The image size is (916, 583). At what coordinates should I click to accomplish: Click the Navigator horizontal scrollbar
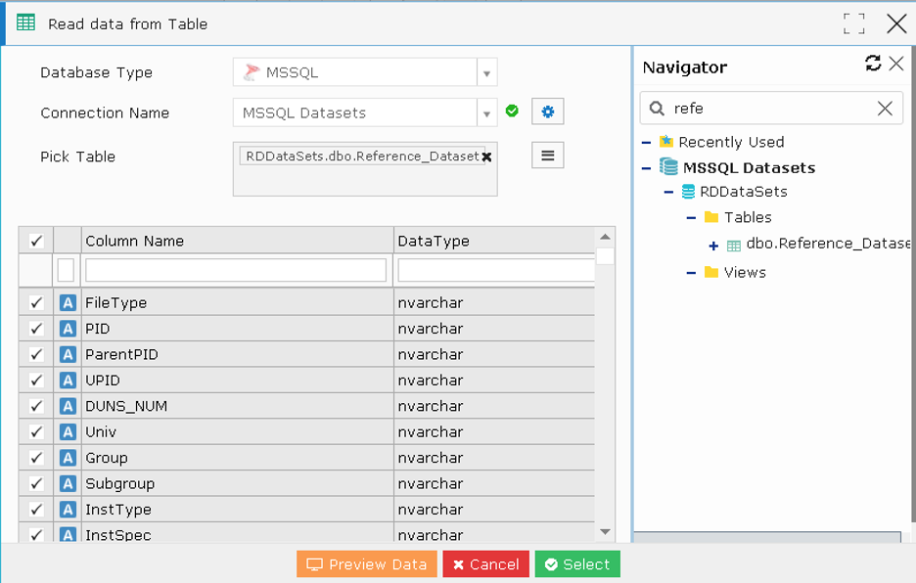(767, 537)
